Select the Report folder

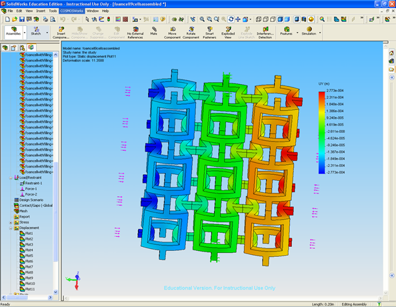tap(22, 217)
